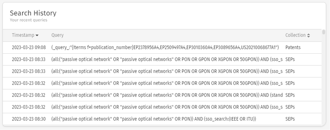
Task: Click the Collection sort arrows icon
Action: coord(308,36)
